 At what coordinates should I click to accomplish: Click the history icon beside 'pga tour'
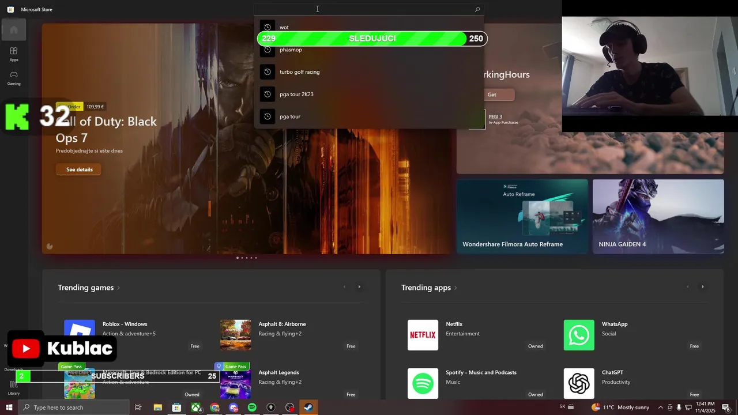point(267,116)
